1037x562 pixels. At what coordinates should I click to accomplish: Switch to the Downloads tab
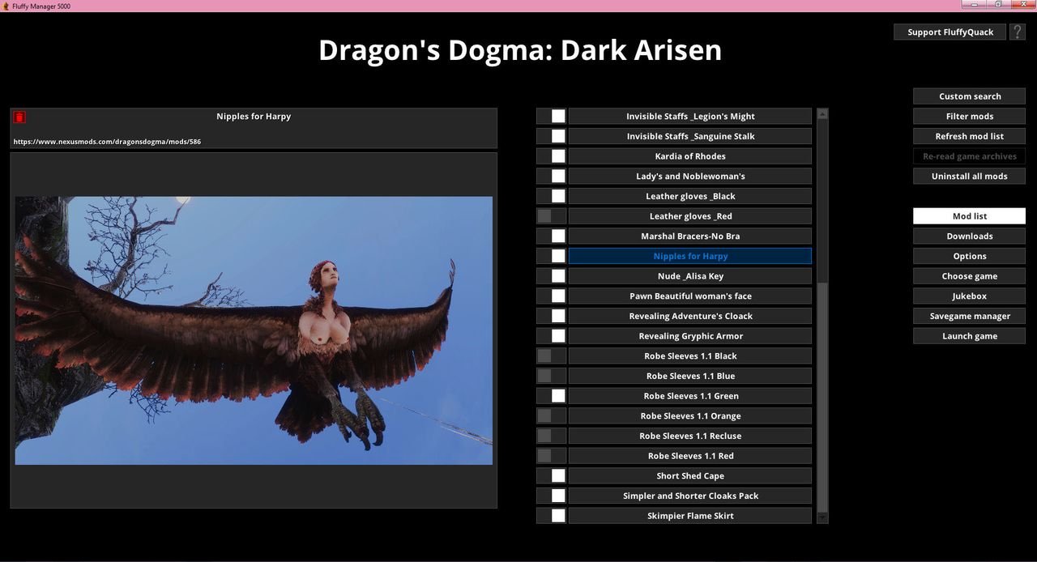coord(969,236)
